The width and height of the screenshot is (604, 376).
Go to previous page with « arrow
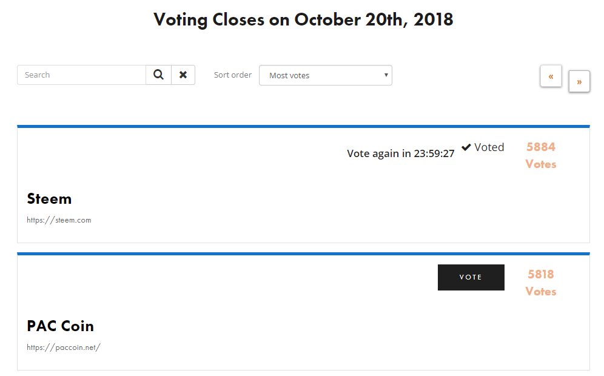551,76
